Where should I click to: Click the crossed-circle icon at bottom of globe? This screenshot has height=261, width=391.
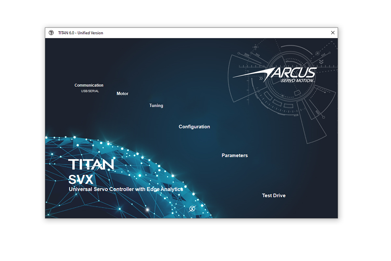192,208
